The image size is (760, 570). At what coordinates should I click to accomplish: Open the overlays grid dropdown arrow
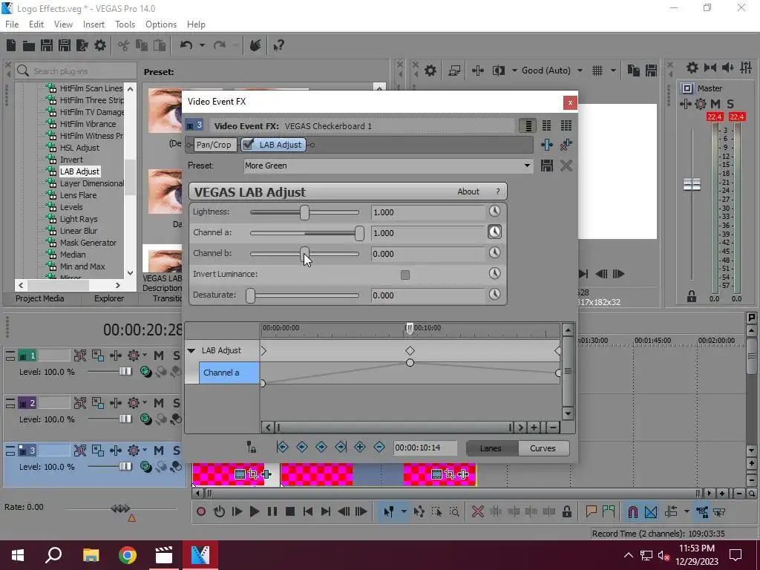613,71
